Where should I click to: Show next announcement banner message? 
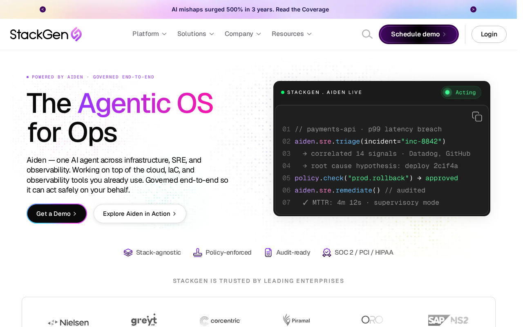[473, 9]
